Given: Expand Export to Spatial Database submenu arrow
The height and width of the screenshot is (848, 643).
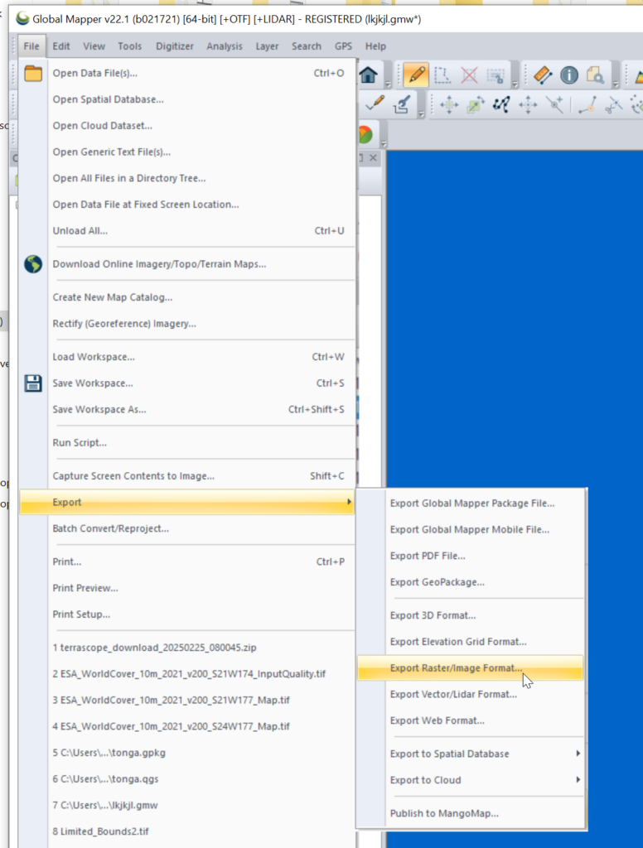Looking at the screenshot, I should pyautogui.click(x=578, y=754).
